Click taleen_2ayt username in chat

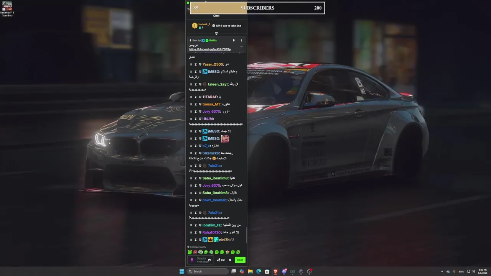pyautogui.click(x=217, y=84)
